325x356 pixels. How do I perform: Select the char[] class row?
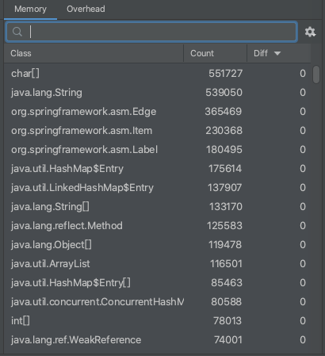(x=158, y=74)
